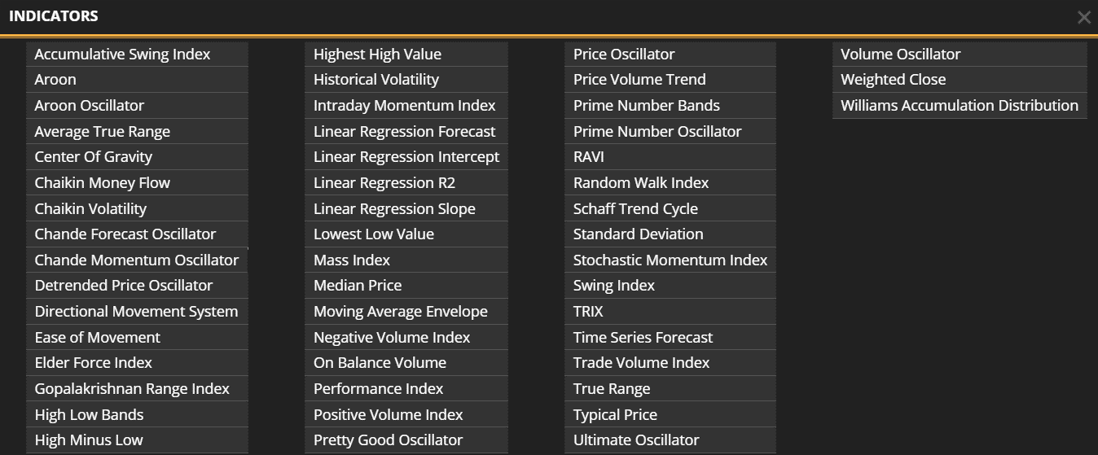1098x455 pixels.
Task: Choose Stochastic Momentum Index indicator
Action: 670,260
